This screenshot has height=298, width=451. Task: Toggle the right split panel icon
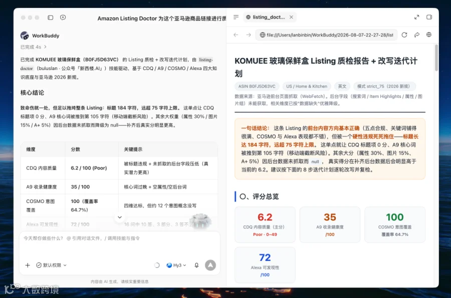[429, 17]
